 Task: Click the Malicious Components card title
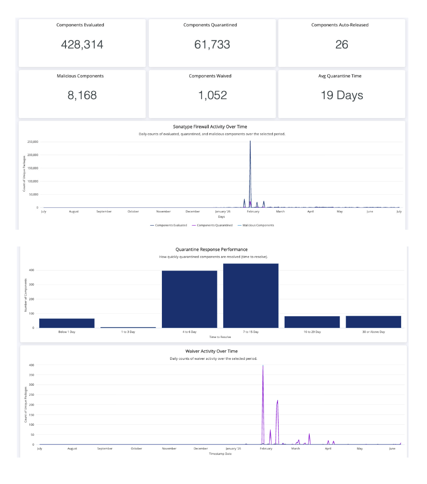point(80,76)
